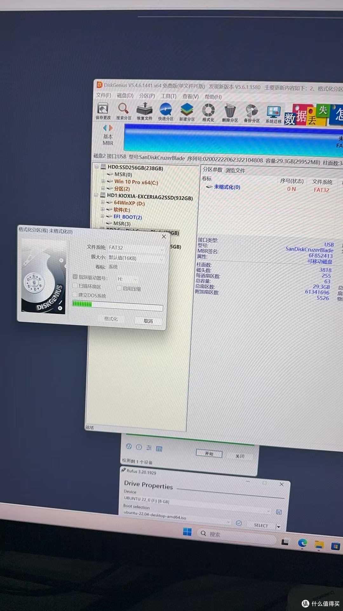Image resolution: width=343 pixels, height=611 pixels.
Task: Click the 卷标 volume label input field
Action: click(137, 268)
